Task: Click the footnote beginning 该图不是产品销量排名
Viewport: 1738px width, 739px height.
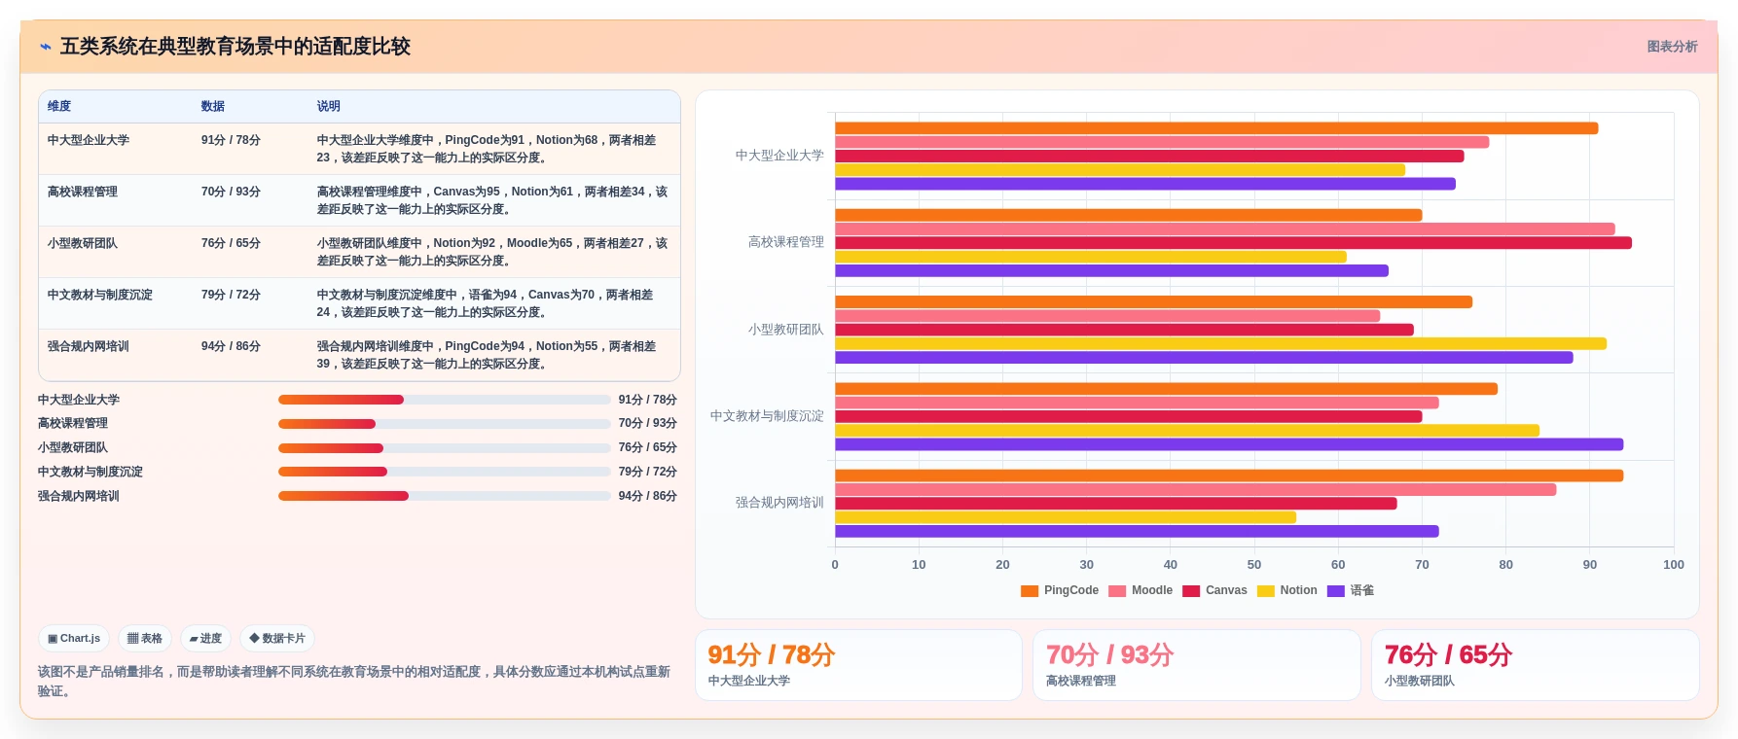Action: 354,682
